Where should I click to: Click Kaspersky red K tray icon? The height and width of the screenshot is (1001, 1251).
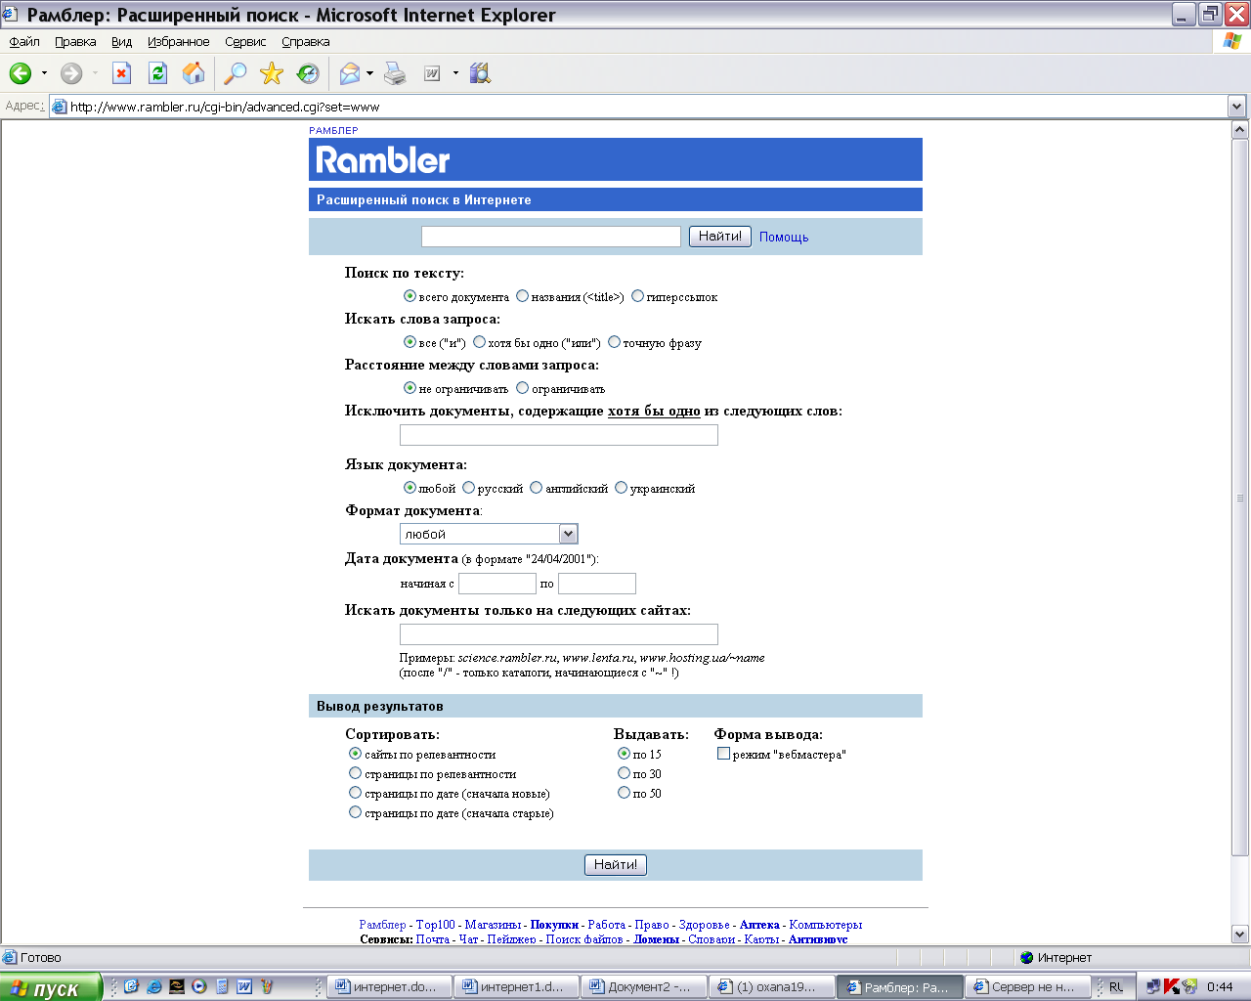click(x=1171, y=986)
